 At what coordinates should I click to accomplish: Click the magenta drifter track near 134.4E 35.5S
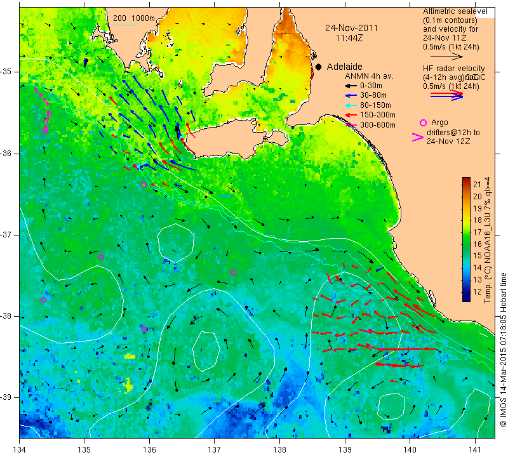[x=43, y=110]
